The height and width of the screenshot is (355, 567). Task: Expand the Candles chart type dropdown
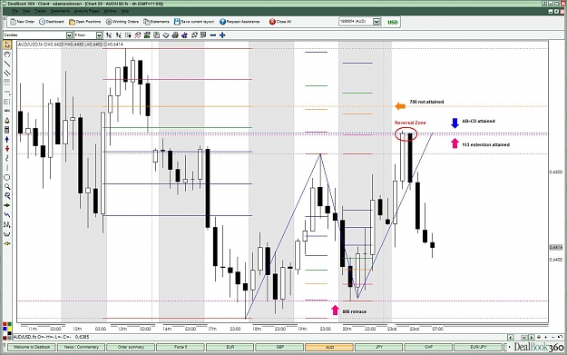(x=70, y=35)
